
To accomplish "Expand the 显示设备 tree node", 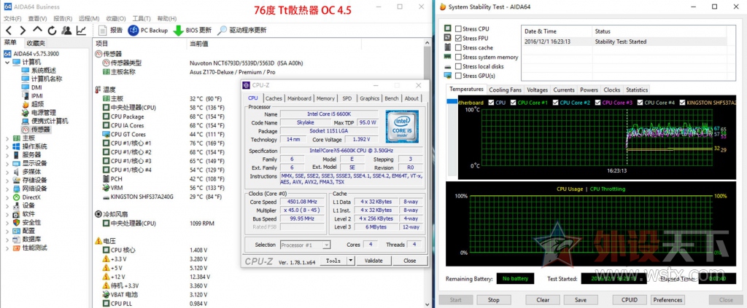I will 7,163.
